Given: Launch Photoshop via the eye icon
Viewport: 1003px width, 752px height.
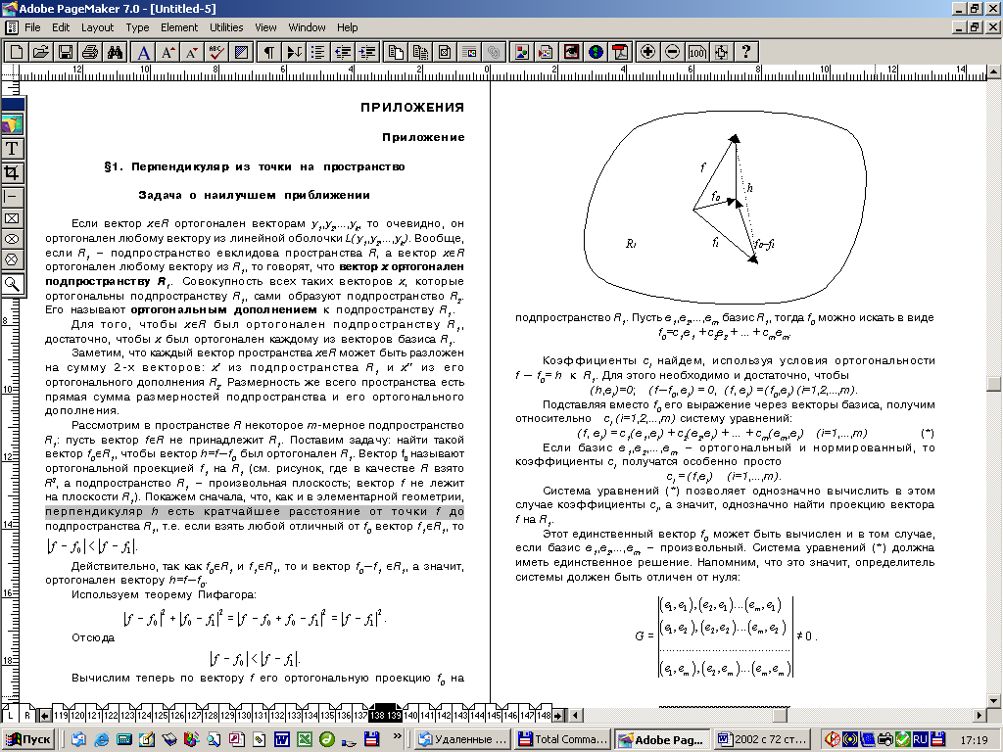Looking at the screenshot, I should click(571, 52).
